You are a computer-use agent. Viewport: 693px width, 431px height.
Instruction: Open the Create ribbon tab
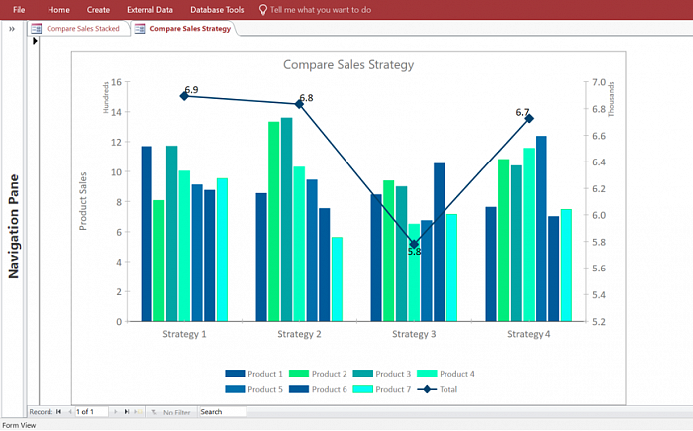point(98,9)
